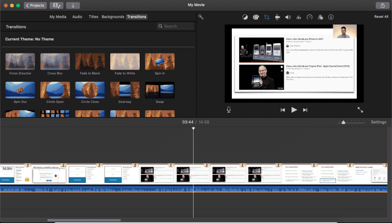
Task: Open the Color Correction palette
Action: pyautogui.click(x=256, y=17)
